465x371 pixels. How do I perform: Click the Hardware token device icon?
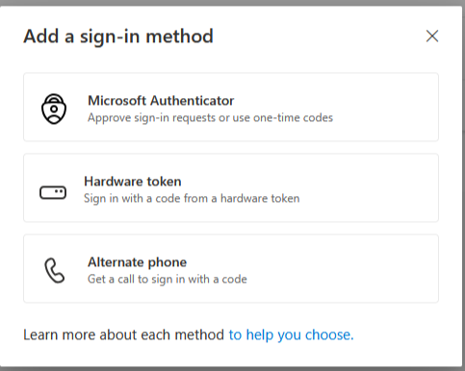pos(53,192)
